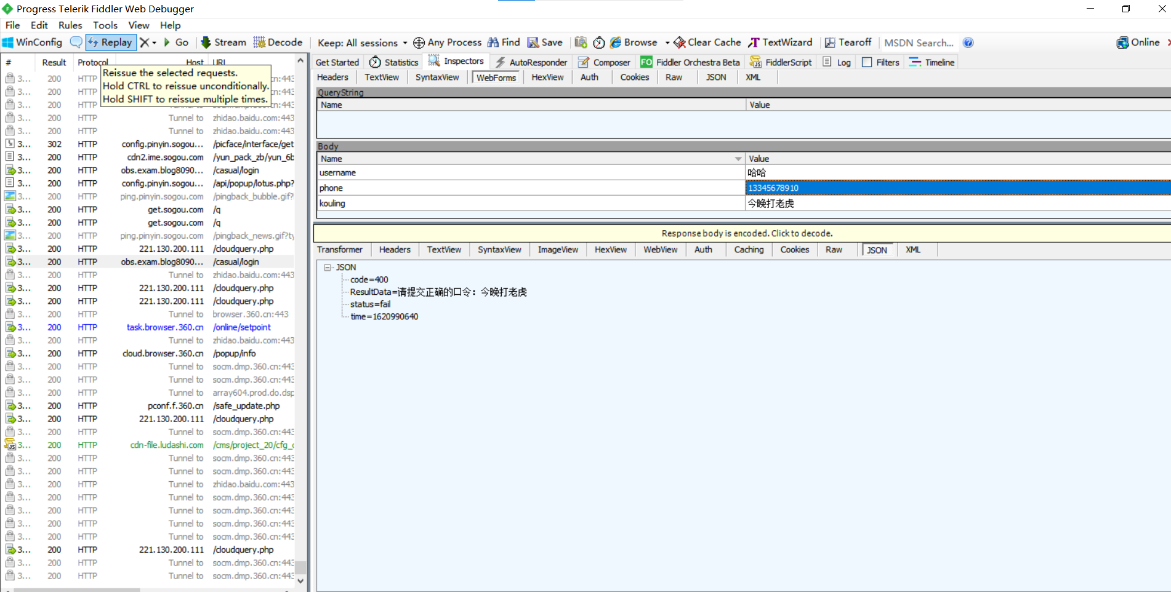Click the phone value 13345678910 cell
This screenshot has width=1171, height=592.
click(x=958, y=188)
